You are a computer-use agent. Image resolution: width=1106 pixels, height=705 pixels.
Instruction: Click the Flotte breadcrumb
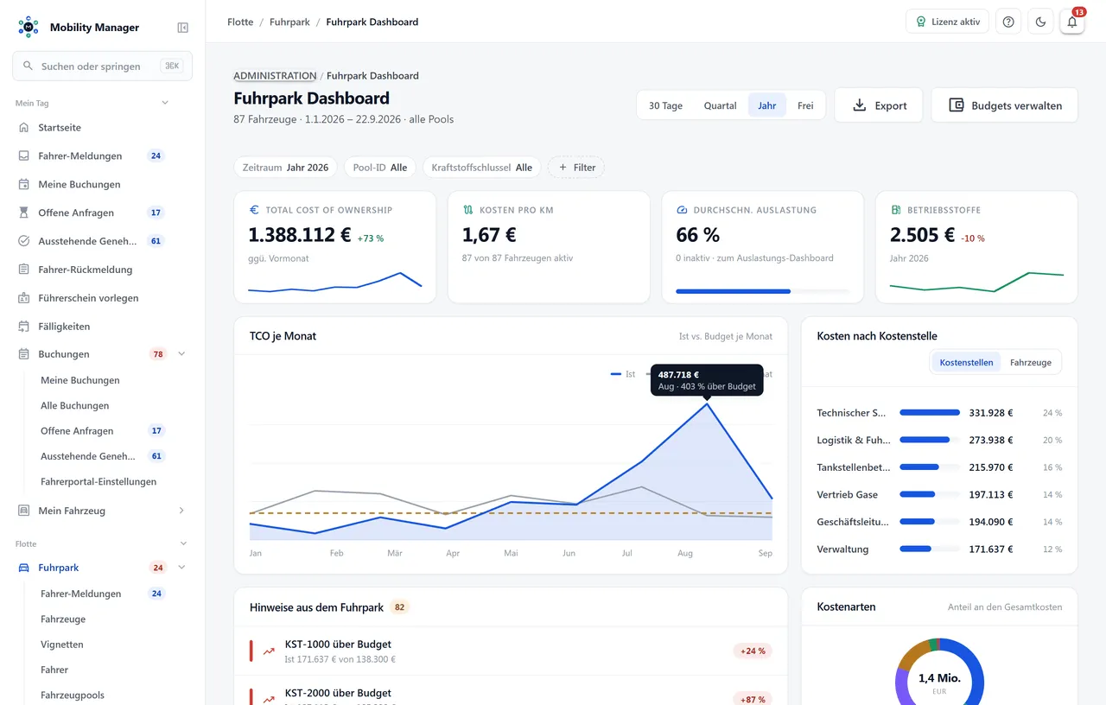(240, 22)
